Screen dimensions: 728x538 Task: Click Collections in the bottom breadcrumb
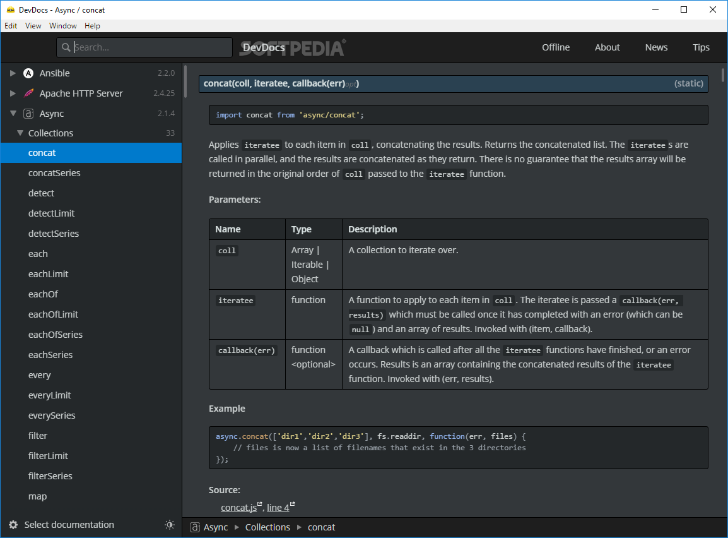[x=267, y=527]
